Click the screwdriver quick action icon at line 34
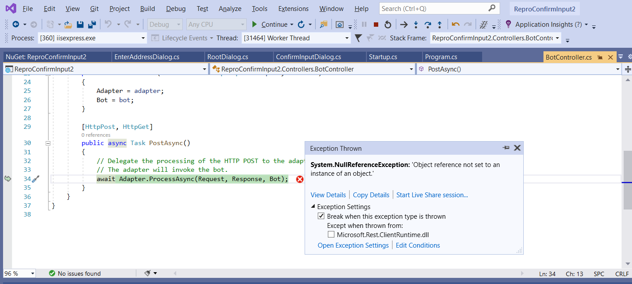Viewport: 632px width, 284px height. (x=36, y=179)
